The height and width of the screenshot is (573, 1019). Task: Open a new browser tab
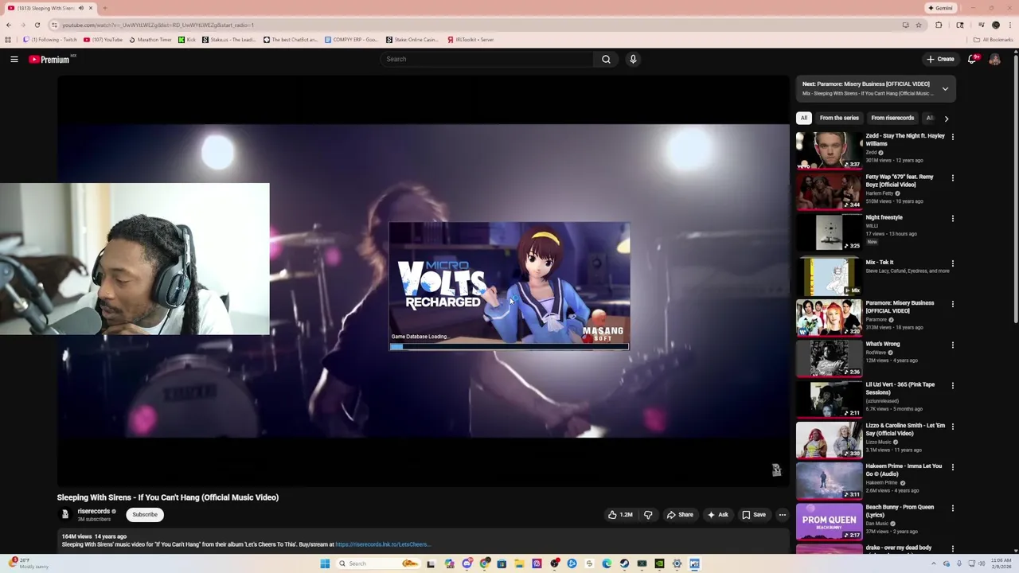click(104, 8)
